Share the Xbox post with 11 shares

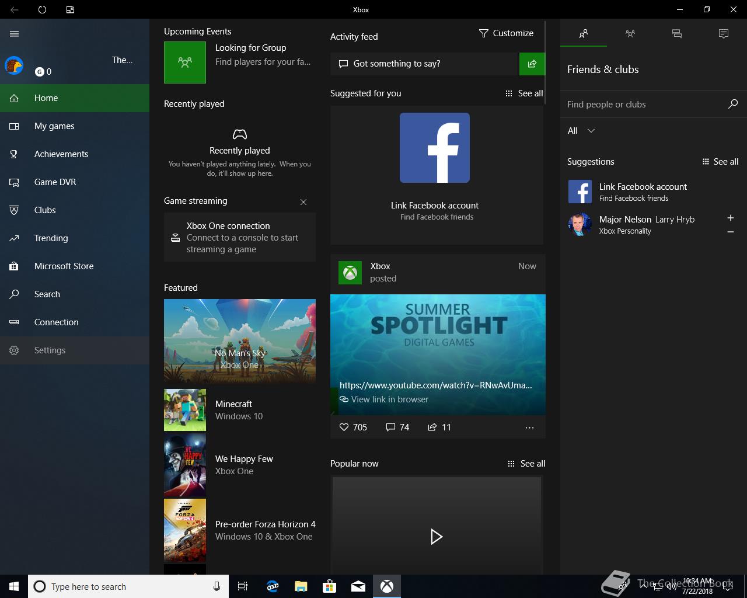tap(439, 427)
